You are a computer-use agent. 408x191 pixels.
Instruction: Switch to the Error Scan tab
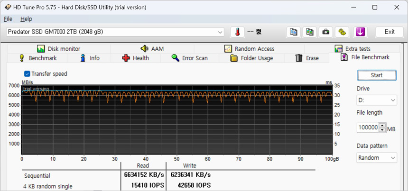click(189, 58)
